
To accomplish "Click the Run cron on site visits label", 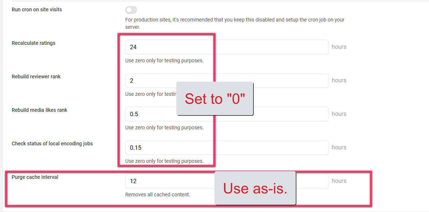I will 37,9.
